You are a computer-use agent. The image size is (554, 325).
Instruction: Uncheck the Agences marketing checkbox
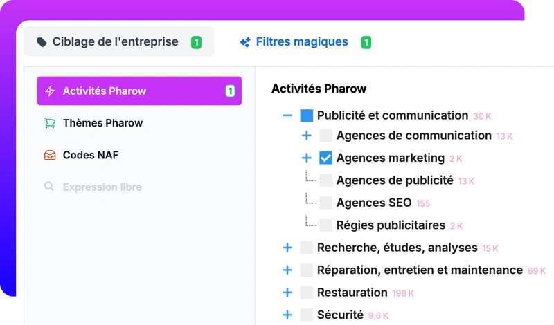pos(325,158)
